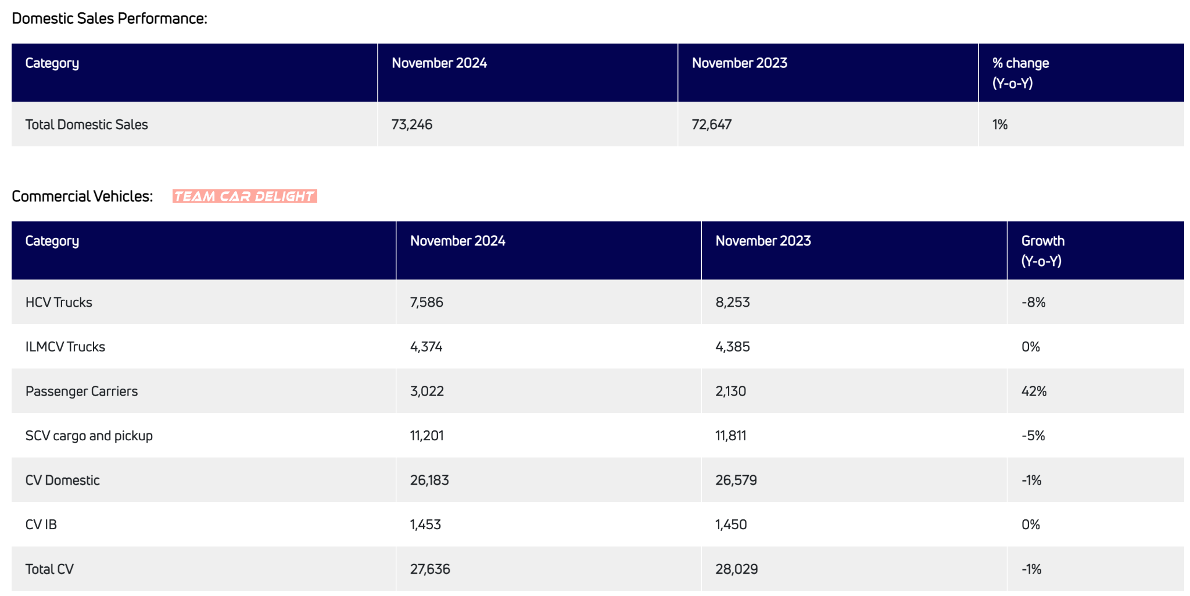Viewport: 1190px width, 596px height.
Task: Select CV Domestic value 26,579
Action: pos(736,480)
